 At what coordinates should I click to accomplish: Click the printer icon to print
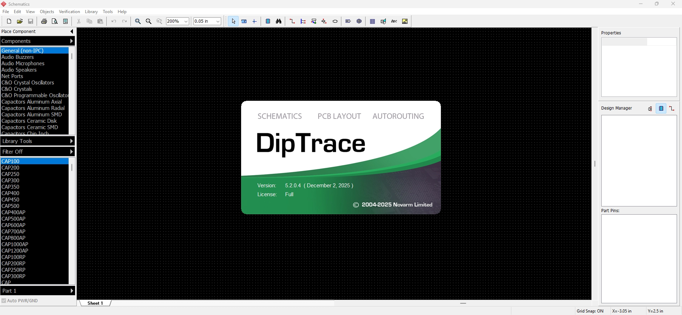click(x=44, y=21)
